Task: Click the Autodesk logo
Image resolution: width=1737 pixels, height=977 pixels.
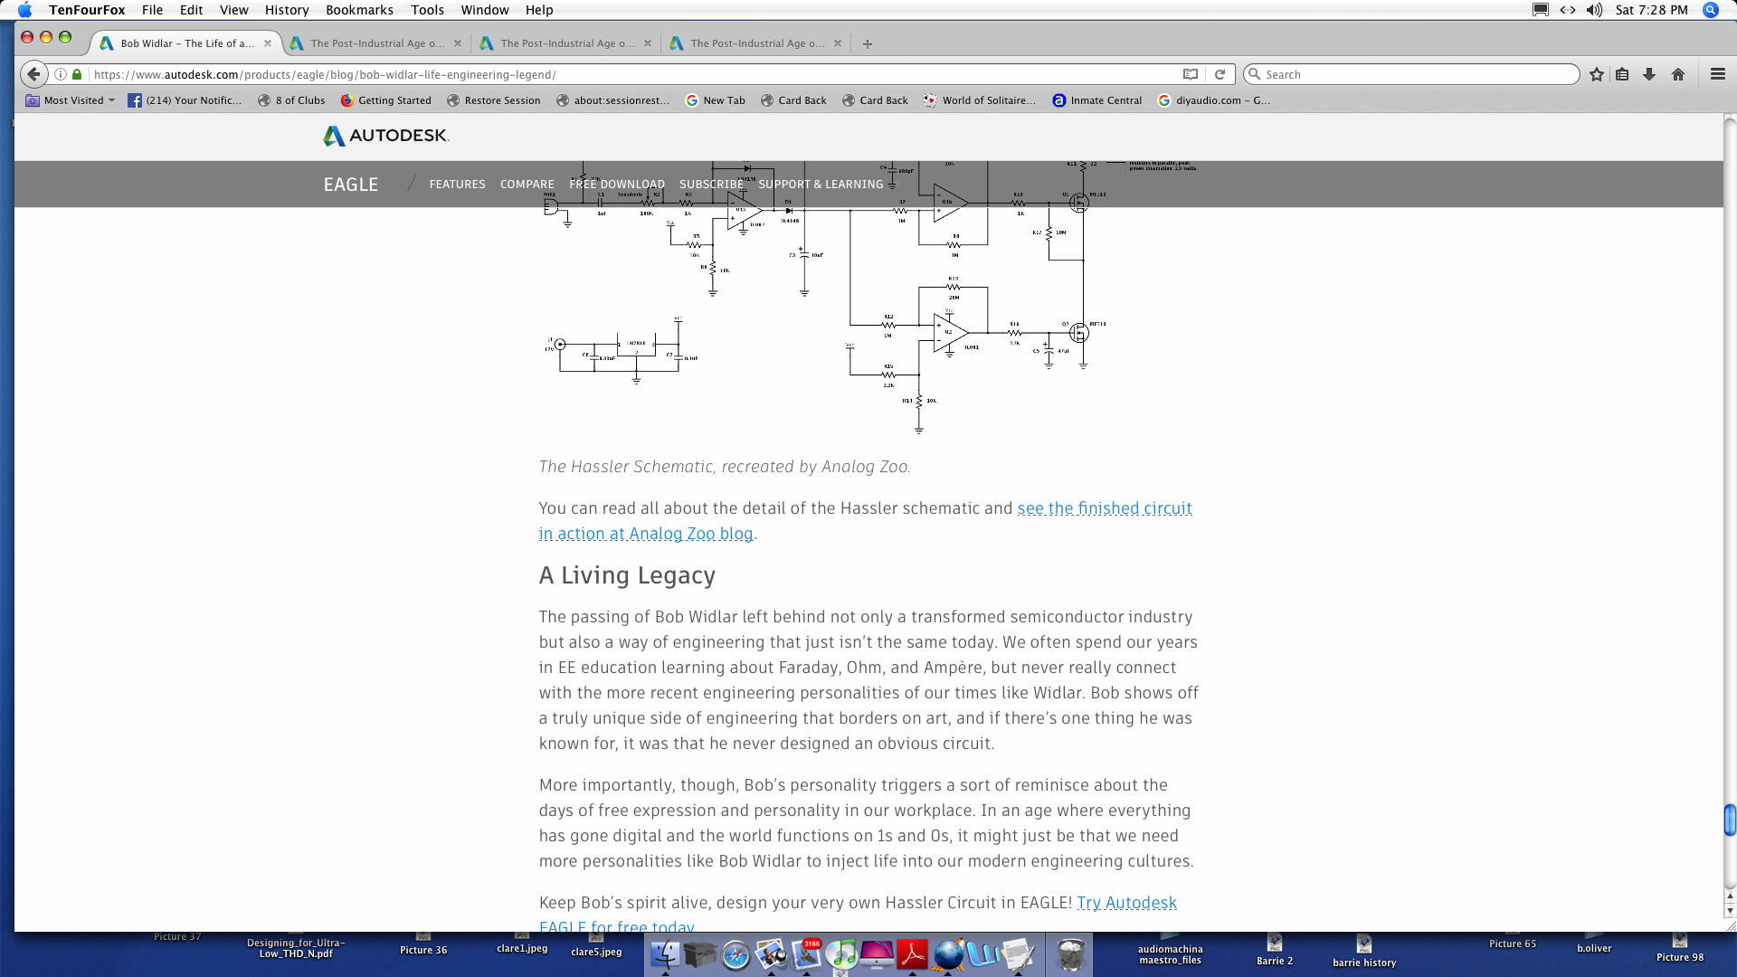Action: coord(386,136)
